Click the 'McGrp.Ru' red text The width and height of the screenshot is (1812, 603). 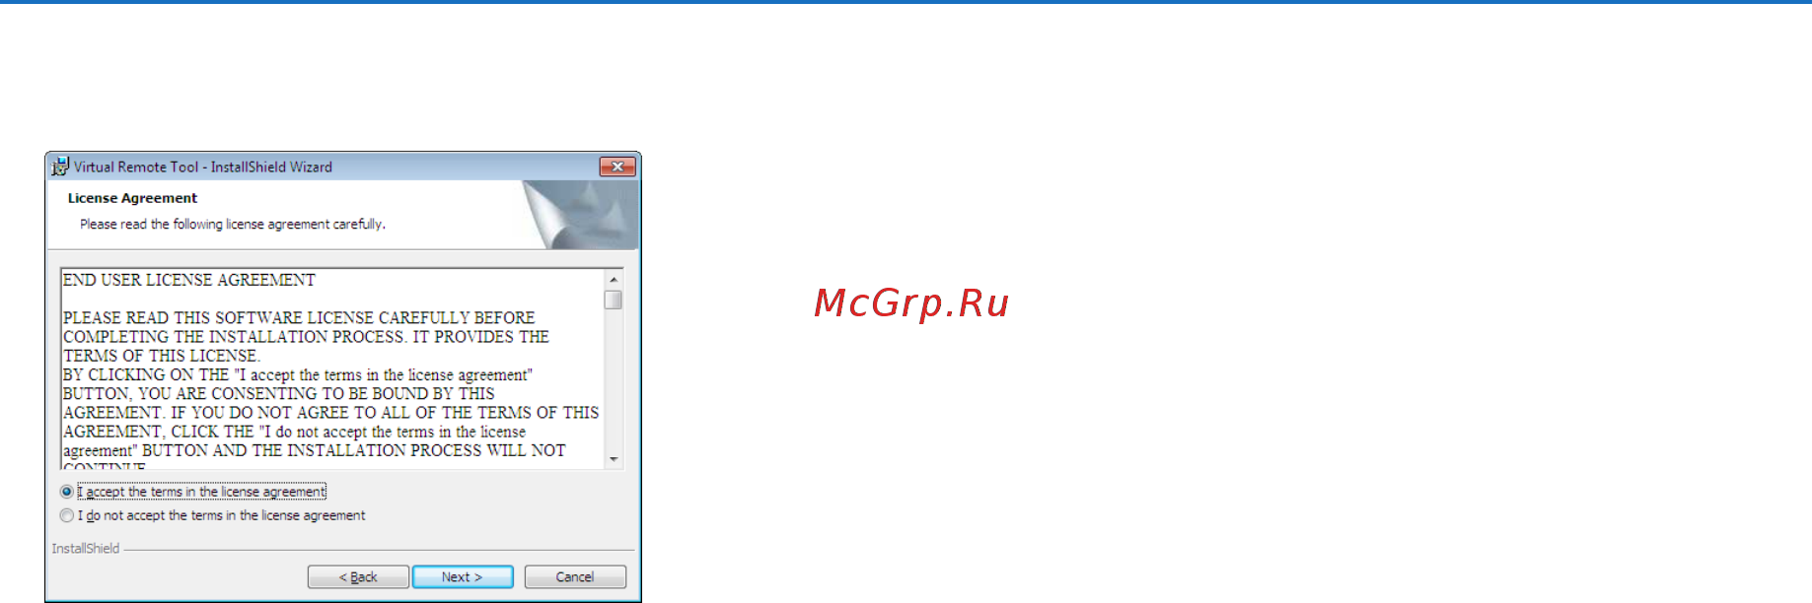click(911, 303)
